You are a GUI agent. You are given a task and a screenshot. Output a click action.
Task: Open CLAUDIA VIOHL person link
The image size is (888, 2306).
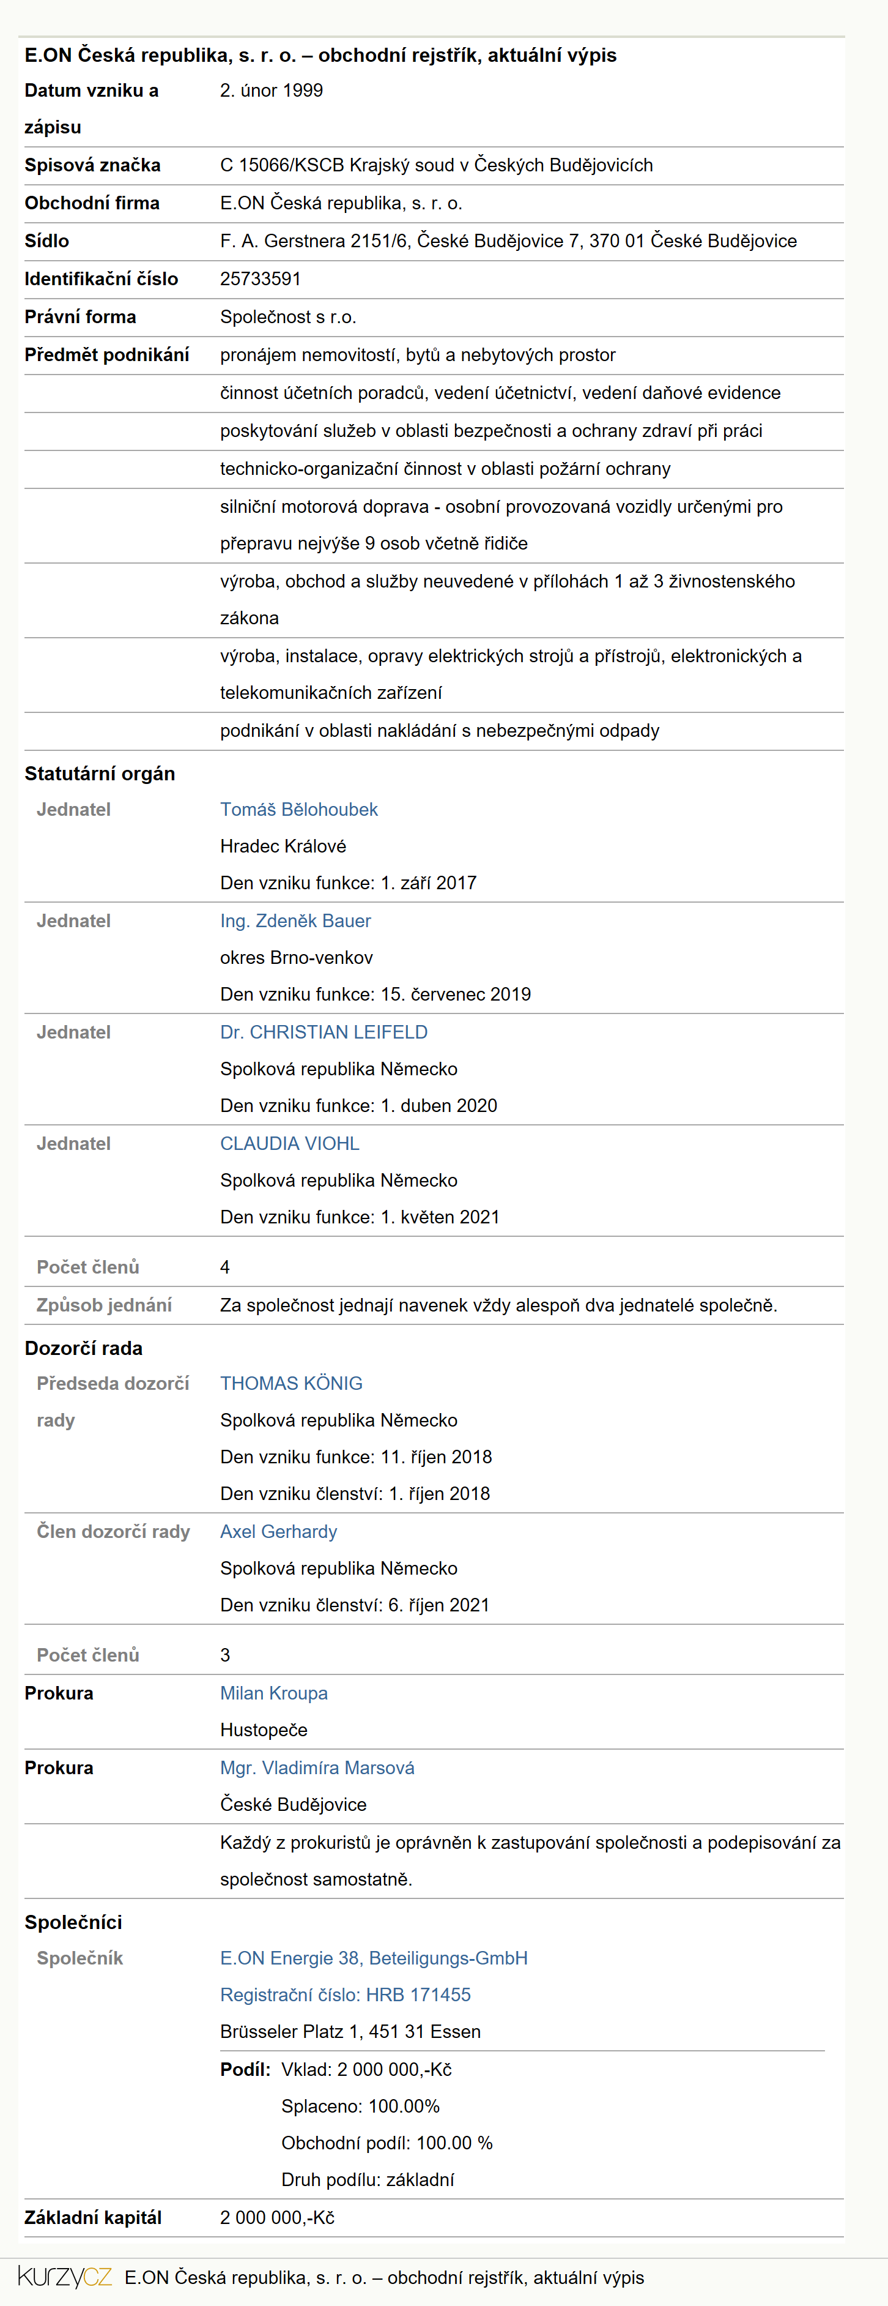[x=290, y=1143]
